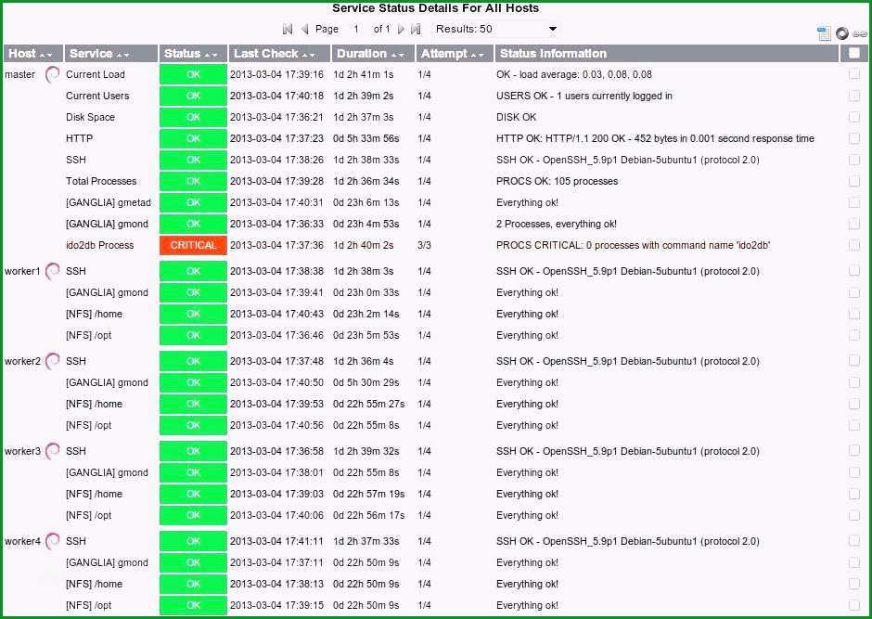Check the box for worker4 [NFS] /opt row
Screen dimensions: 872x619
[x=854, y=605]
